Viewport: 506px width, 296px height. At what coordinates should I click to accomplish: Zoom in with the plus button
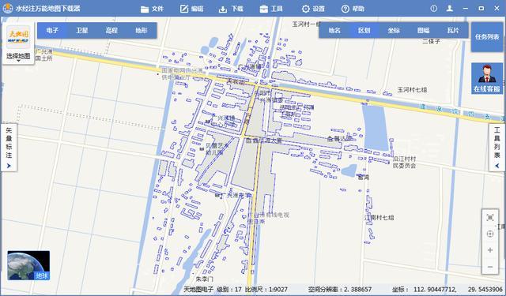pyautogui.click(x=490, y=250)
